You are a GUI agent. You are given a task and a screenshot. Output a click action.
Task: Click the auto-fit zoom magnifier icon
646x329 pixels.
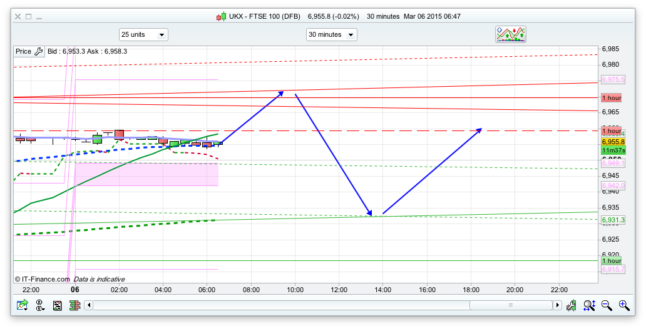(x=589, y=305)
